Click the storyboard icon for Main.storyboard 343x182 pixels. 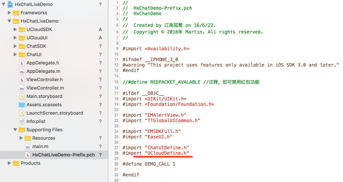22,96
